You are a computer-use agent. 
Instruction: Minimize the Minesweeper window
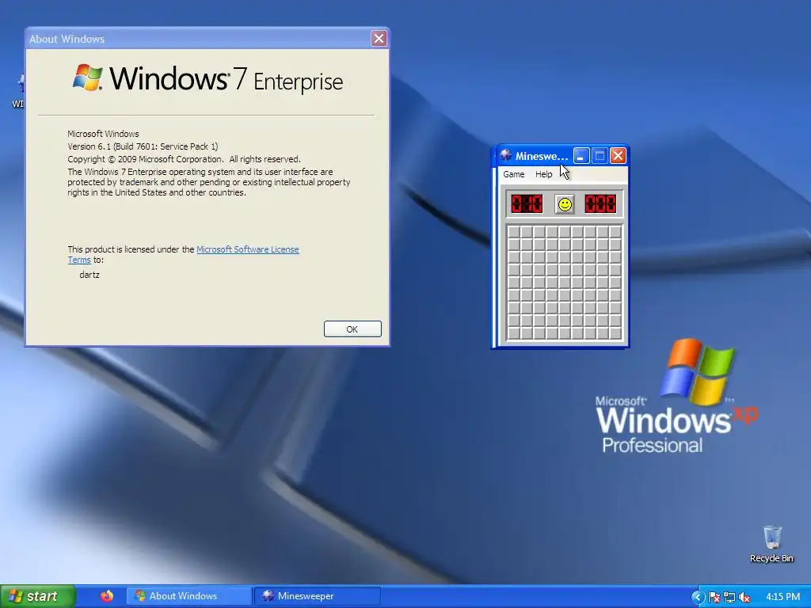(581, 156)
